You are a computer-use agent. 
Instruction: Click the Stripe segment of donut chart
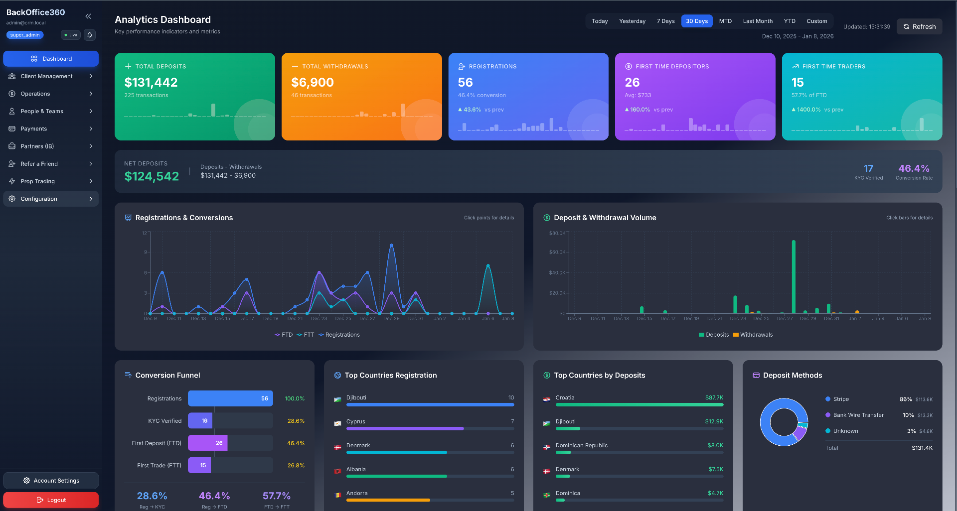coord(767,432)
